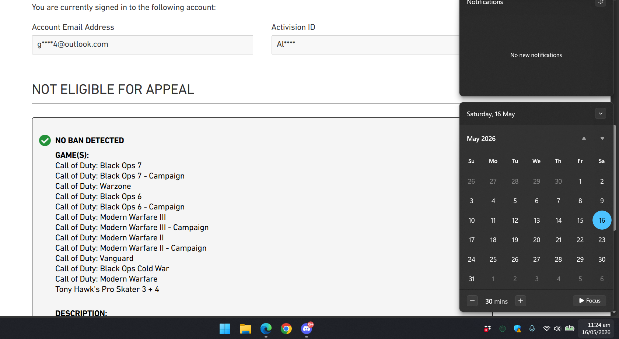Click the Activision ID field
Image resolution: width=619 pixels, height=339 pixels.
366,45
